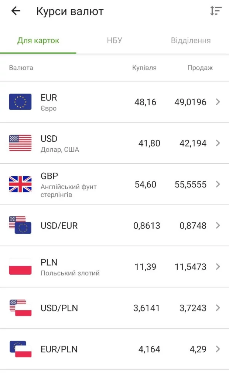229x392 pixels.
Task: Open EUR/PLN details chevron
Action: 218,349
